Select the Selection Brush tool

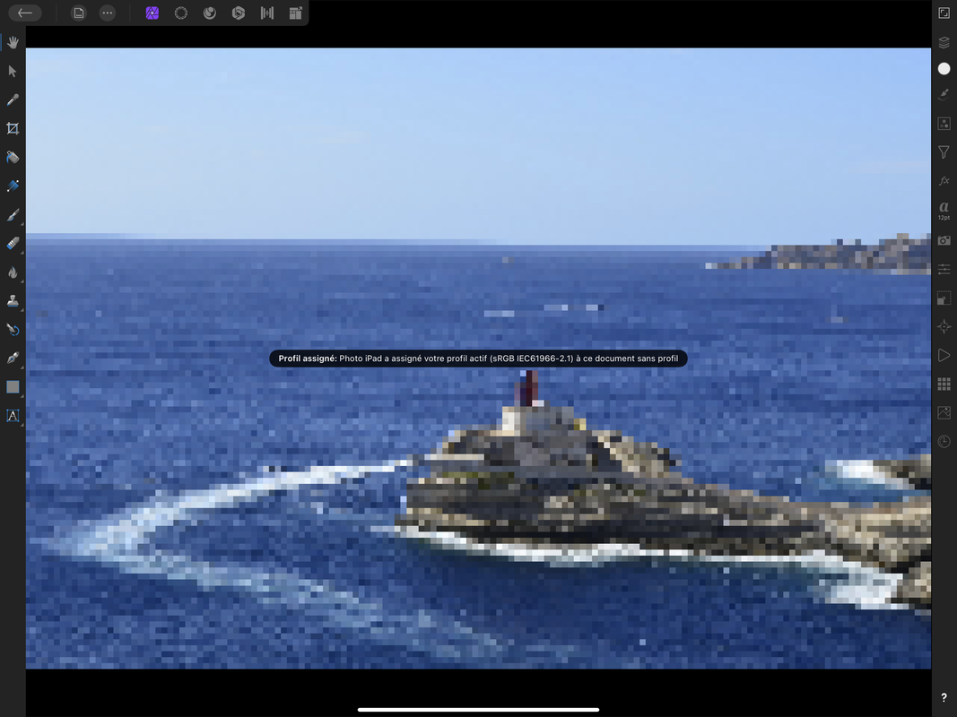coord(13,186)
